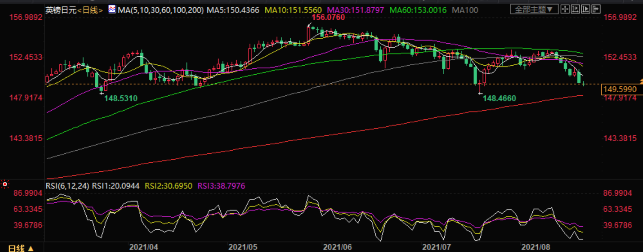Click the jump-to-start chart range icon

576,9
